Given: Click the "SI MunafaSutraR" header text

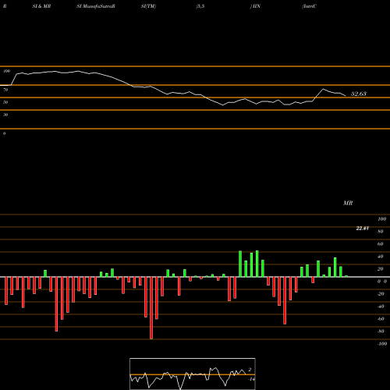Looking at the screenshot, I should tap(96, 6).
